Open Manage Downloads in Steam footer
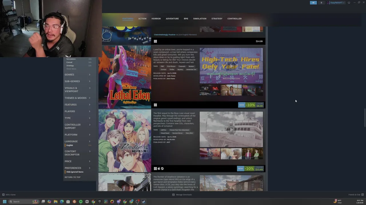The image size is (366, 205). 182,195
